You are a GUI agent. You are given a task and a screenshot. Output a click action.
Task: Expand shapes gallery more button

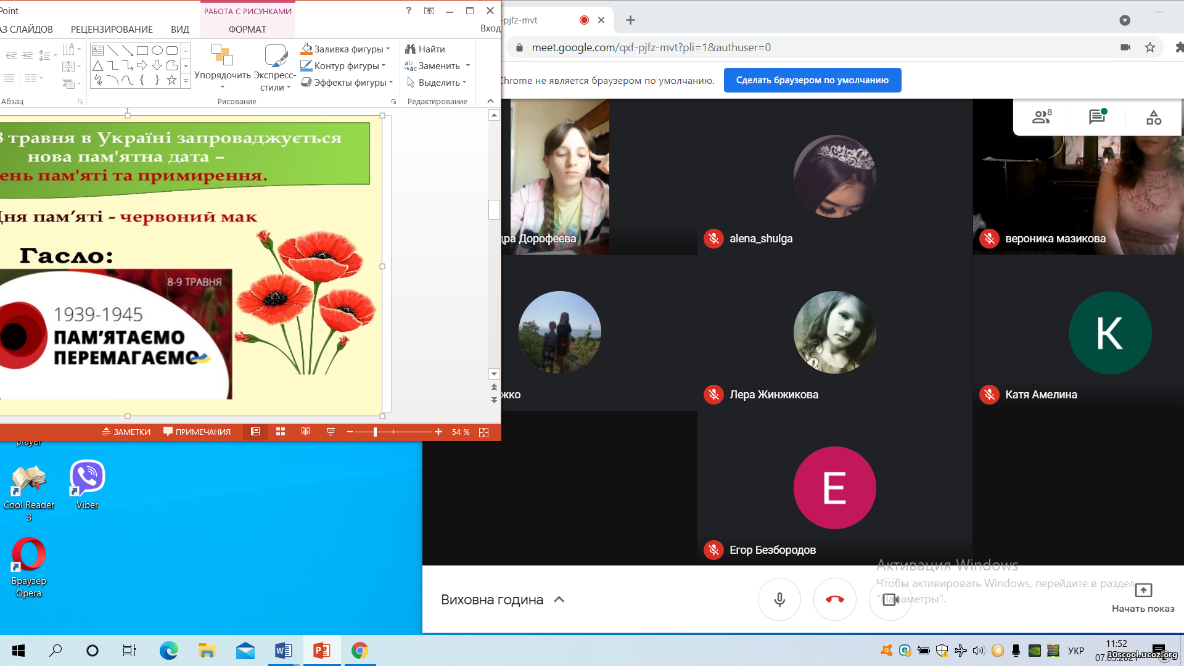[186, 81]
